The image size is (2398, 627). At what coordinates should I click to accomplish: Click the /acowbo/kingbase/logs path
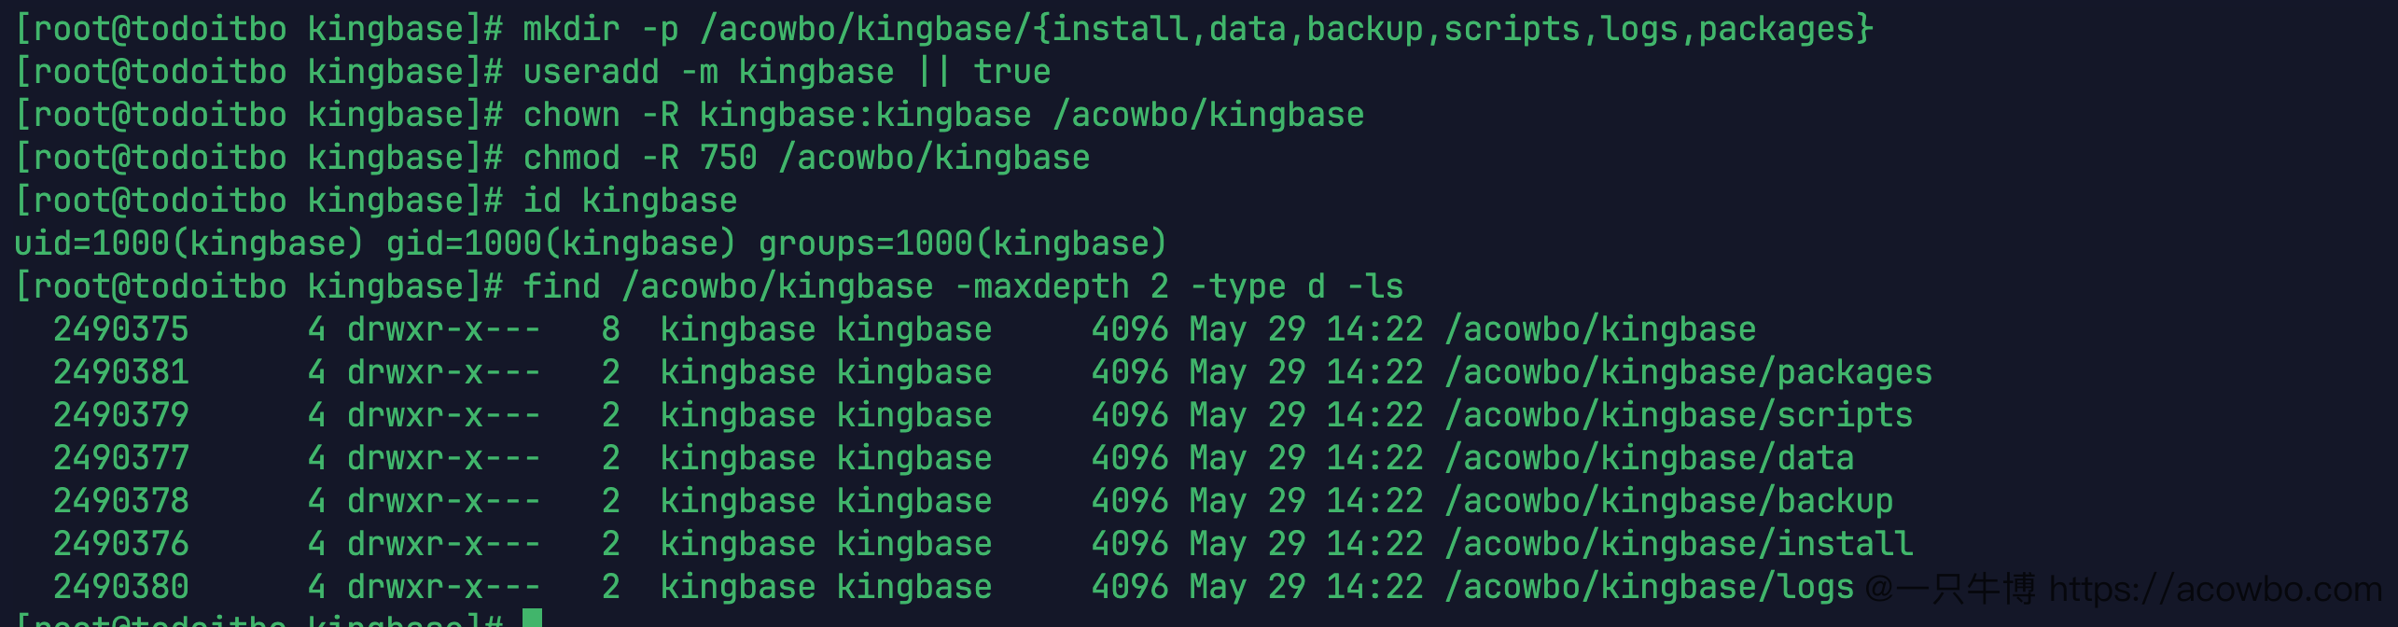(1649, 587)
